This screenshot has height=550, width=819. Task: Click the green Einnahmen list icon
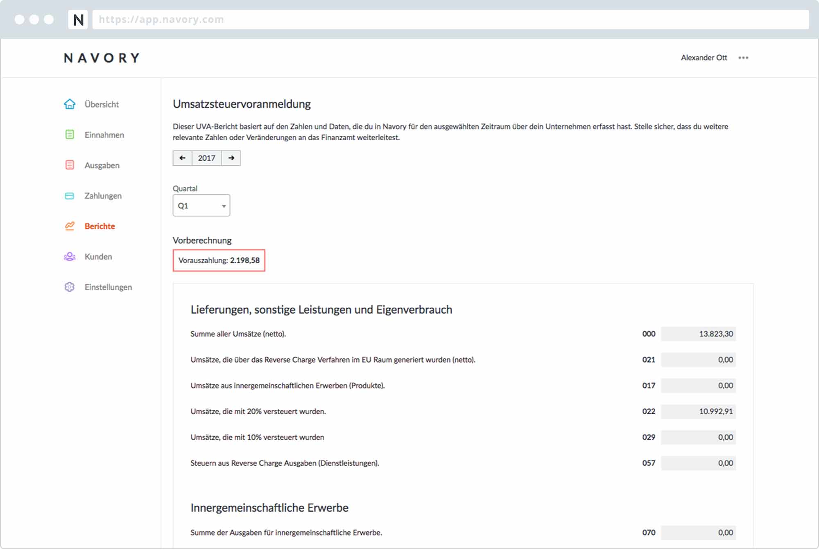[70, 135]
